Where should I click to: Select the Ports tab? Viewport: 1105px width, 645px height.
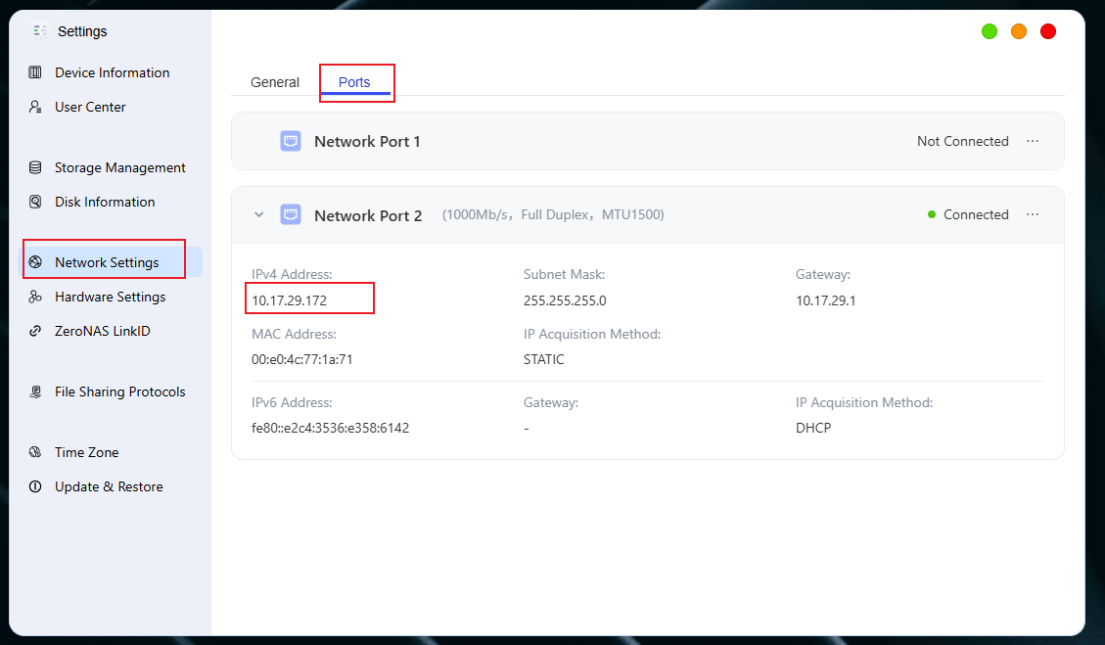(354, 82)
